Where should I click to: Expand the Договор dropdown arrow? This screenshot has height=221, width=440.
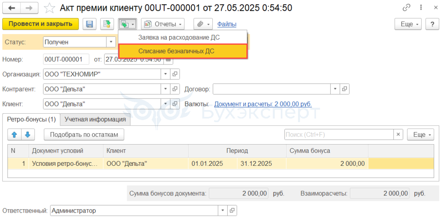335,89
